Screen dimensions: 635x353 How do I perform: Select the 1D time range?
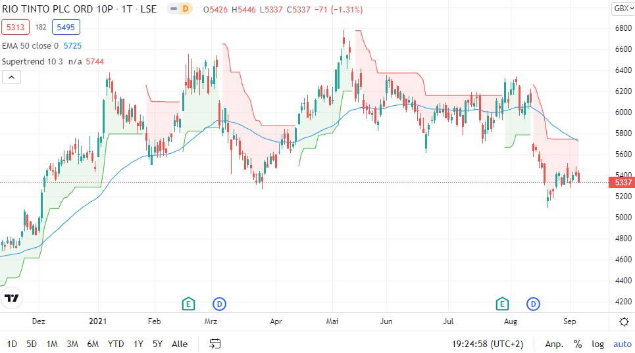[12, 344]
